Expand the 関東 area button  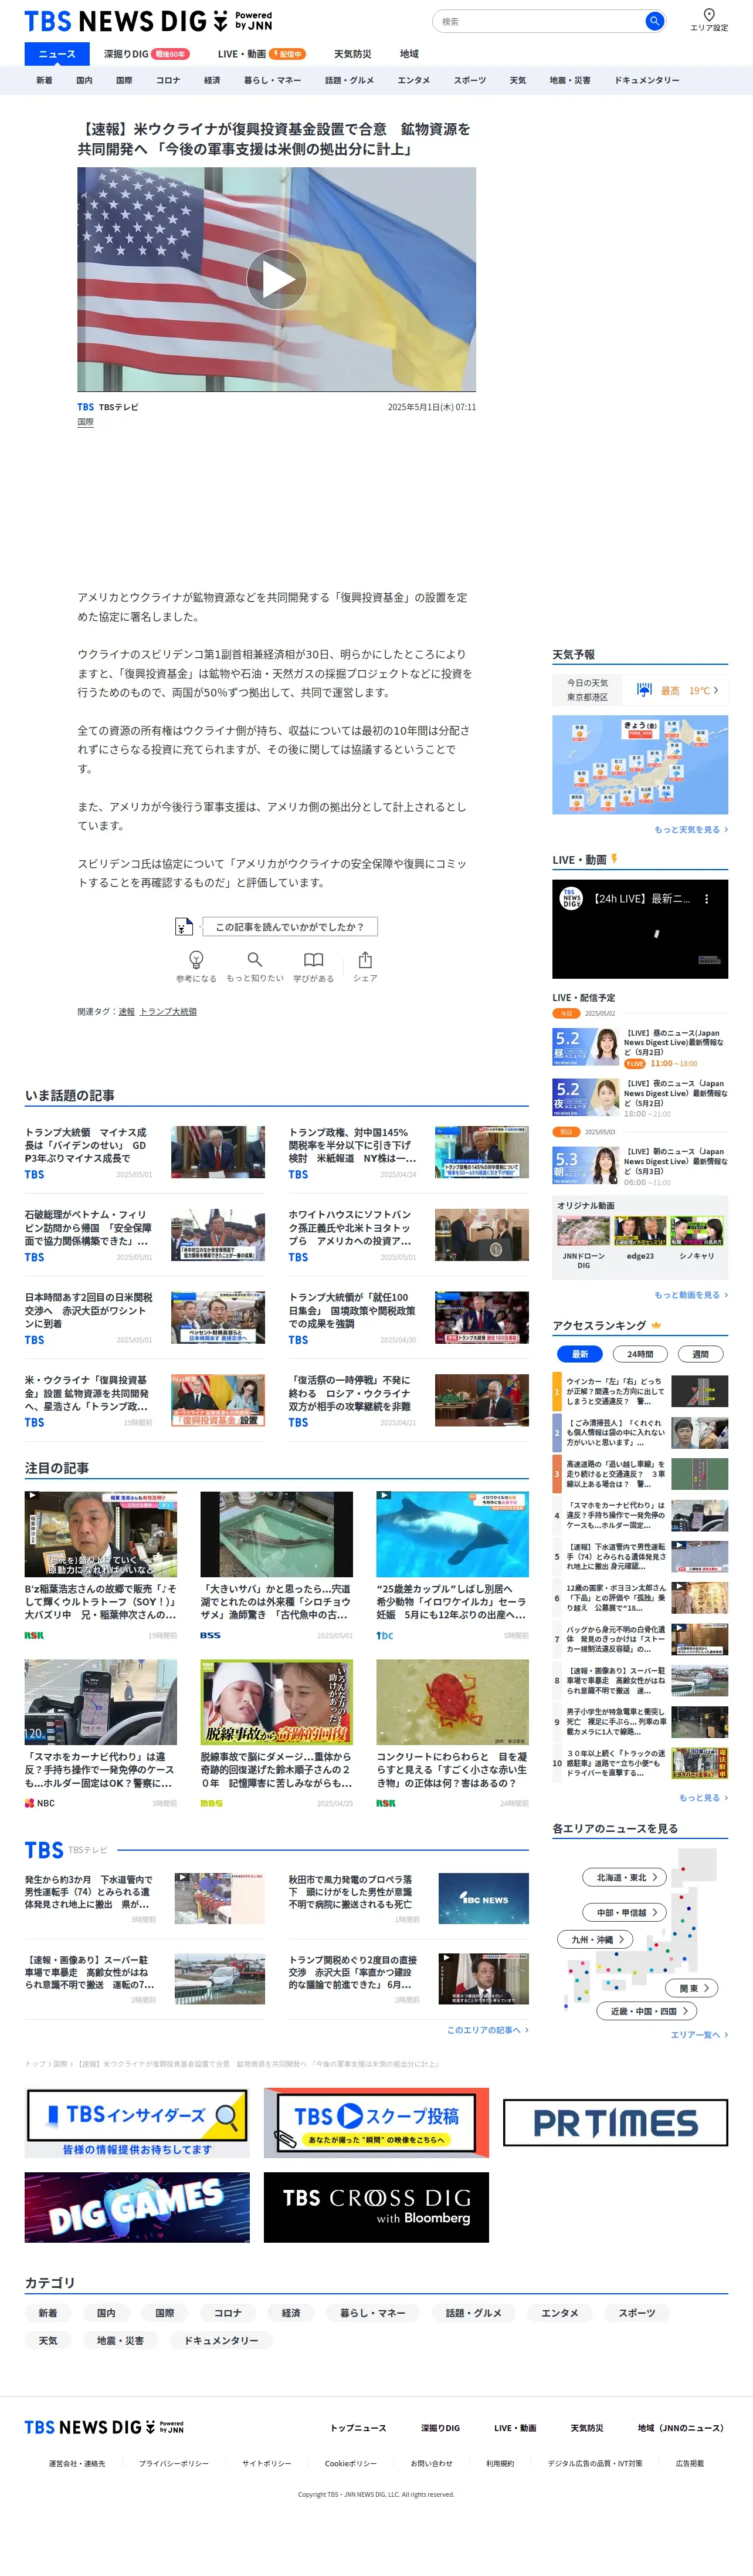693,1988
